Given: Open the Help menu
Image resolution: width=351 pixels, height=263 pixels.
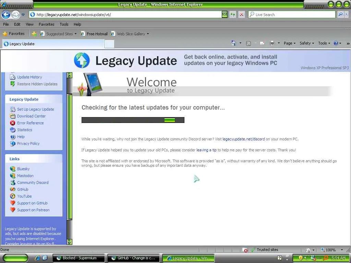Looking at the screenshot, I should pyautogui.click(x=77, y=24).
